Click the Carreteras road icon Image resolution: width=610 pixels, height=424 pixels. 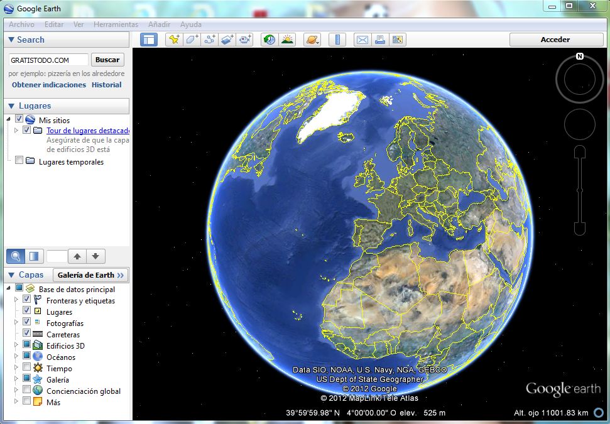(38, 334)
